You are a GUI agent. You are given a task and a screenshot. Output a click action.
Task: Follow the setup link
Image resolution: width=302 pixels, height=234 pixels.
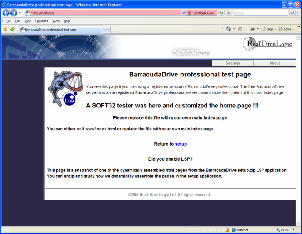click(181, 144)
